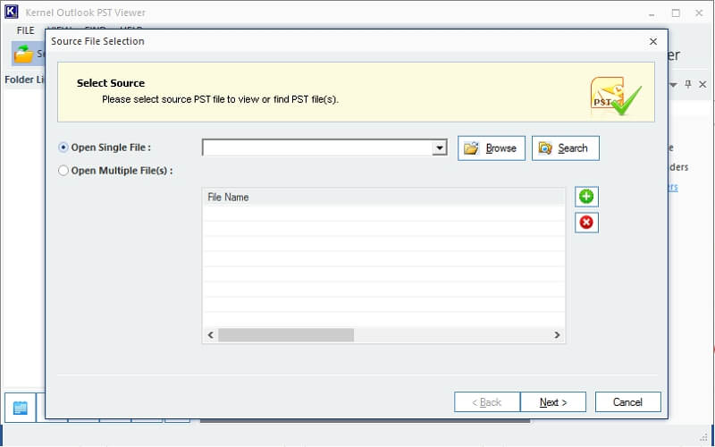Click the Select File icon in the main toolbar

point(24,54)
